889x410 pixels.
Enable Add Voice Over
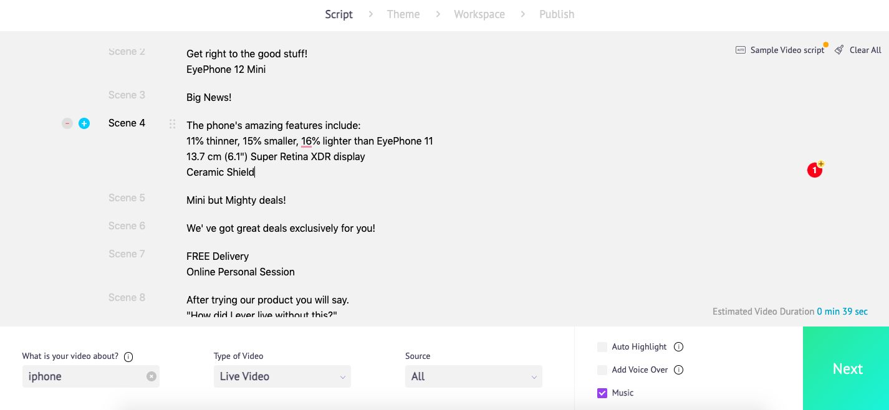click(602, 369)
